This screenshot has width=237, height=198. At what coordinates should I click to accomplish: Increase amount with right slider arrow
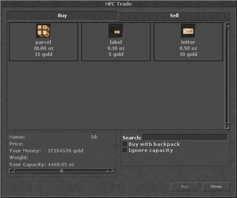112,171
